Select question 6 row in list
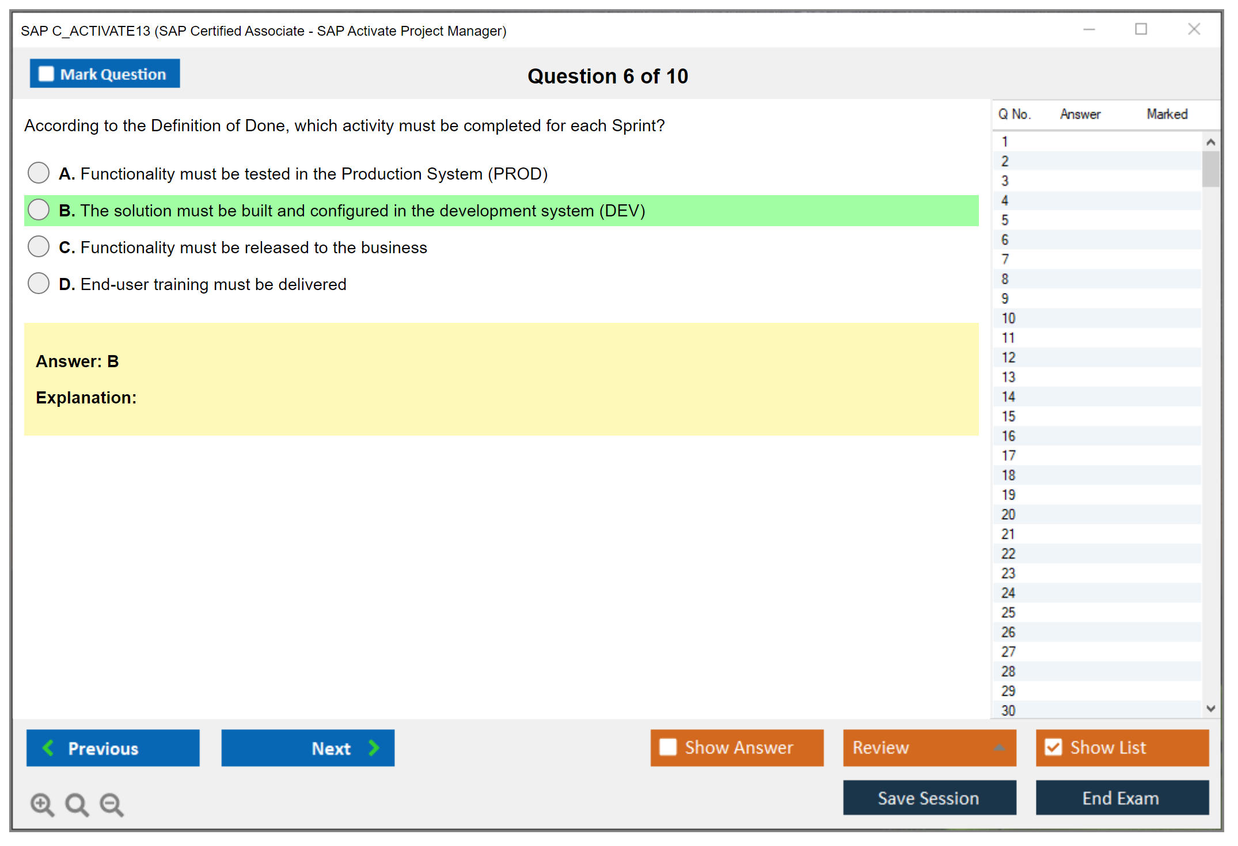The width and height of the screenshot is (1238, 846). point(1005,239)
